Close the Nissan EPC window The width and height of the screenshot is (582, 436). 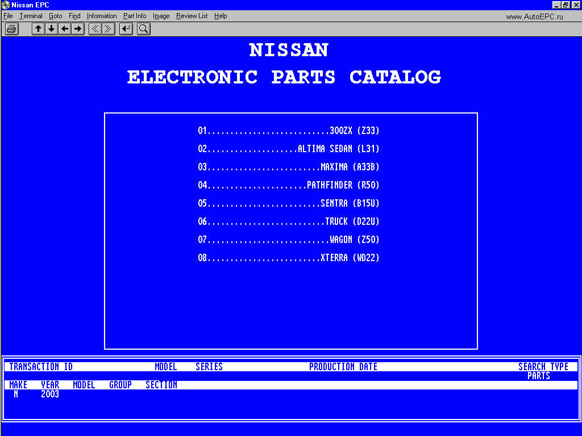pos(576,5)
